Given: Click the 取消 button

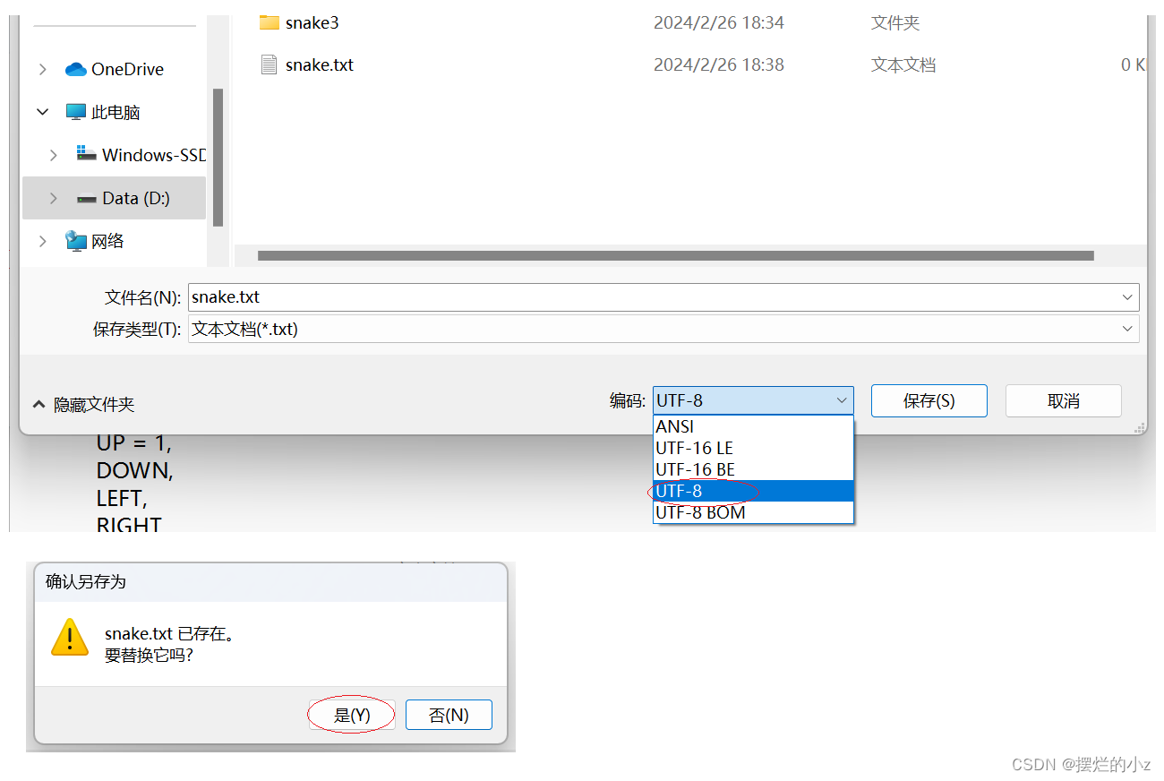Looking at the screenshot, I should coord(1064,400).
